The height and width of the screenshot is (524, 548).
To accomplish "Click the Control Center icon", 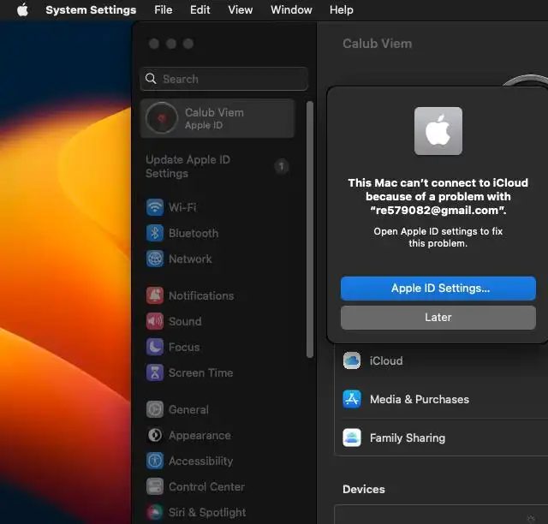I will pos(155,486).
